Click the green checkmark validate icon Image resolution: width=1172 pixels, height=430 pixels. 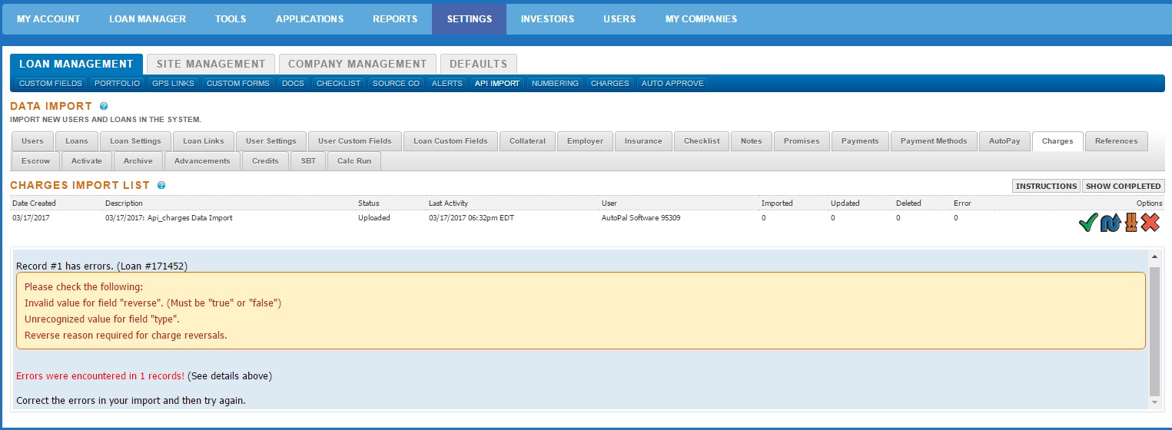1087,223
